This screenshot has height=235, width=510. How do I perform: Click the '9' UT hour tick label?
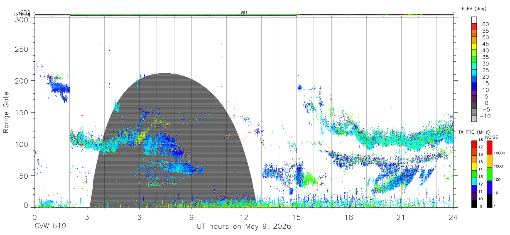pyautogui.click(x=192, y=217)
